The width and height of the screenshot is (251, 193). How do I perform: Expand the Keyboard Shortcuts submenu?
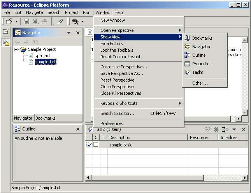click(138, 103)
